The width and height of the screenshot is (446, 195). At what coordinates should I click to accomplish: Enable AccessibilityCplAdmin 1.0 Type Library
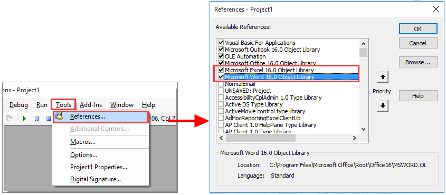point(221,97)
